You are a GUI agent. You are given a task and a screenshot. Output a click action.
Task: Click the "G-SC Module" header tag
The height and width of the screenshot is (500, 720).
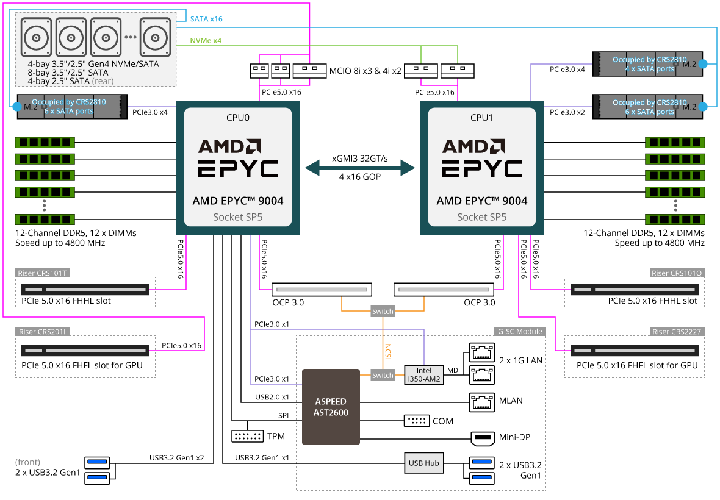pos(520,331)
